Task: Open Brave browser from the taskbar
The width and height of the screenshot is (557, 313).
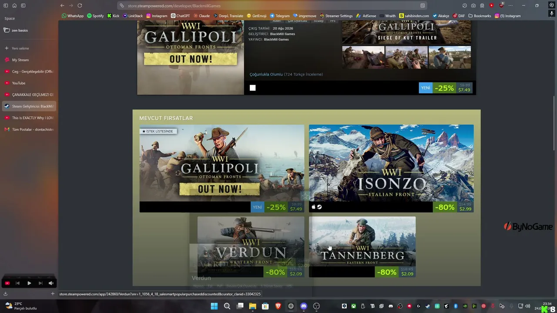Action: click(278, 306)
